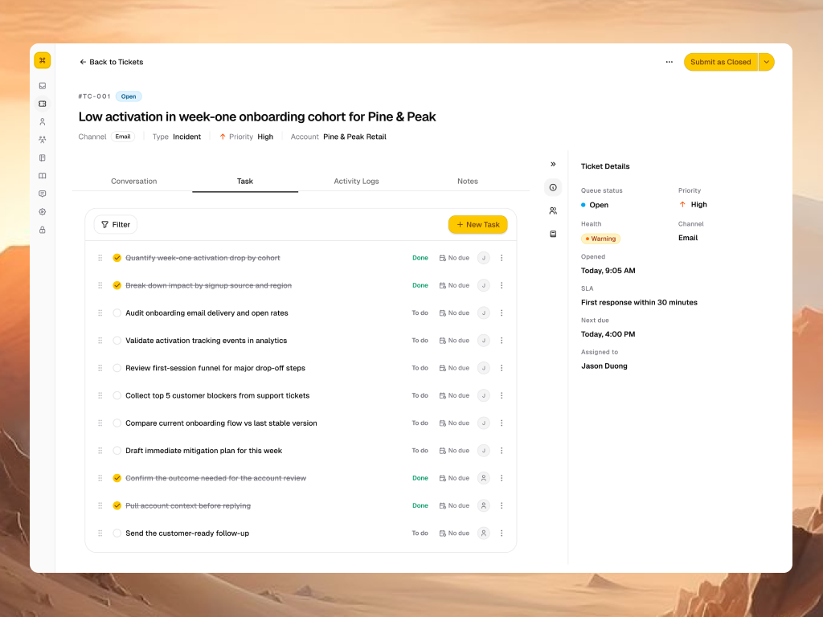Open notes panel icon in details rail
The height and width of the screenshot is (617, 823).
(x=553, y=234)
